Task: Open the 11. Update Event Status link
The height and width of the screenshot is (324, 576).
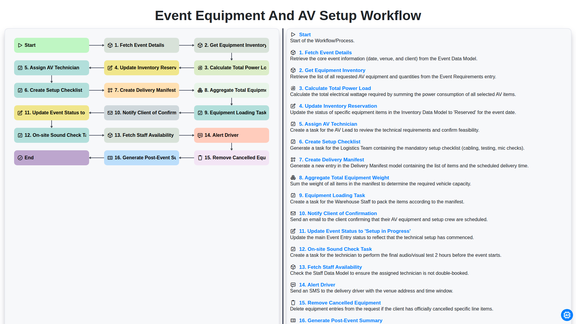Action: click(355, 231)
